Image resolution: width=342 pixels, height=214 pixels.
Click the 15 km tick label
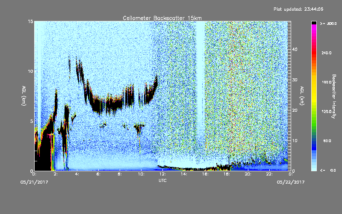pos(30,21)
